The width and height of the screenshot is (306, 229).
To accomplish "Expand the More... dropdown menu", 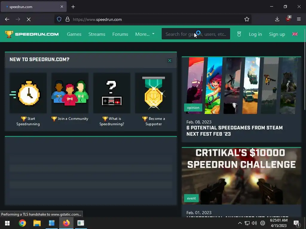I will 145,34.
